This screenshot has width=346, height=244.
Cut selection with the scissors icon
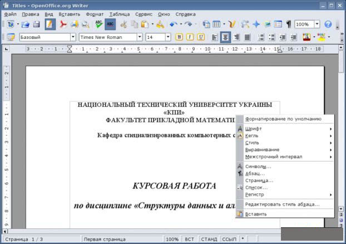click(x=123, y=24)
